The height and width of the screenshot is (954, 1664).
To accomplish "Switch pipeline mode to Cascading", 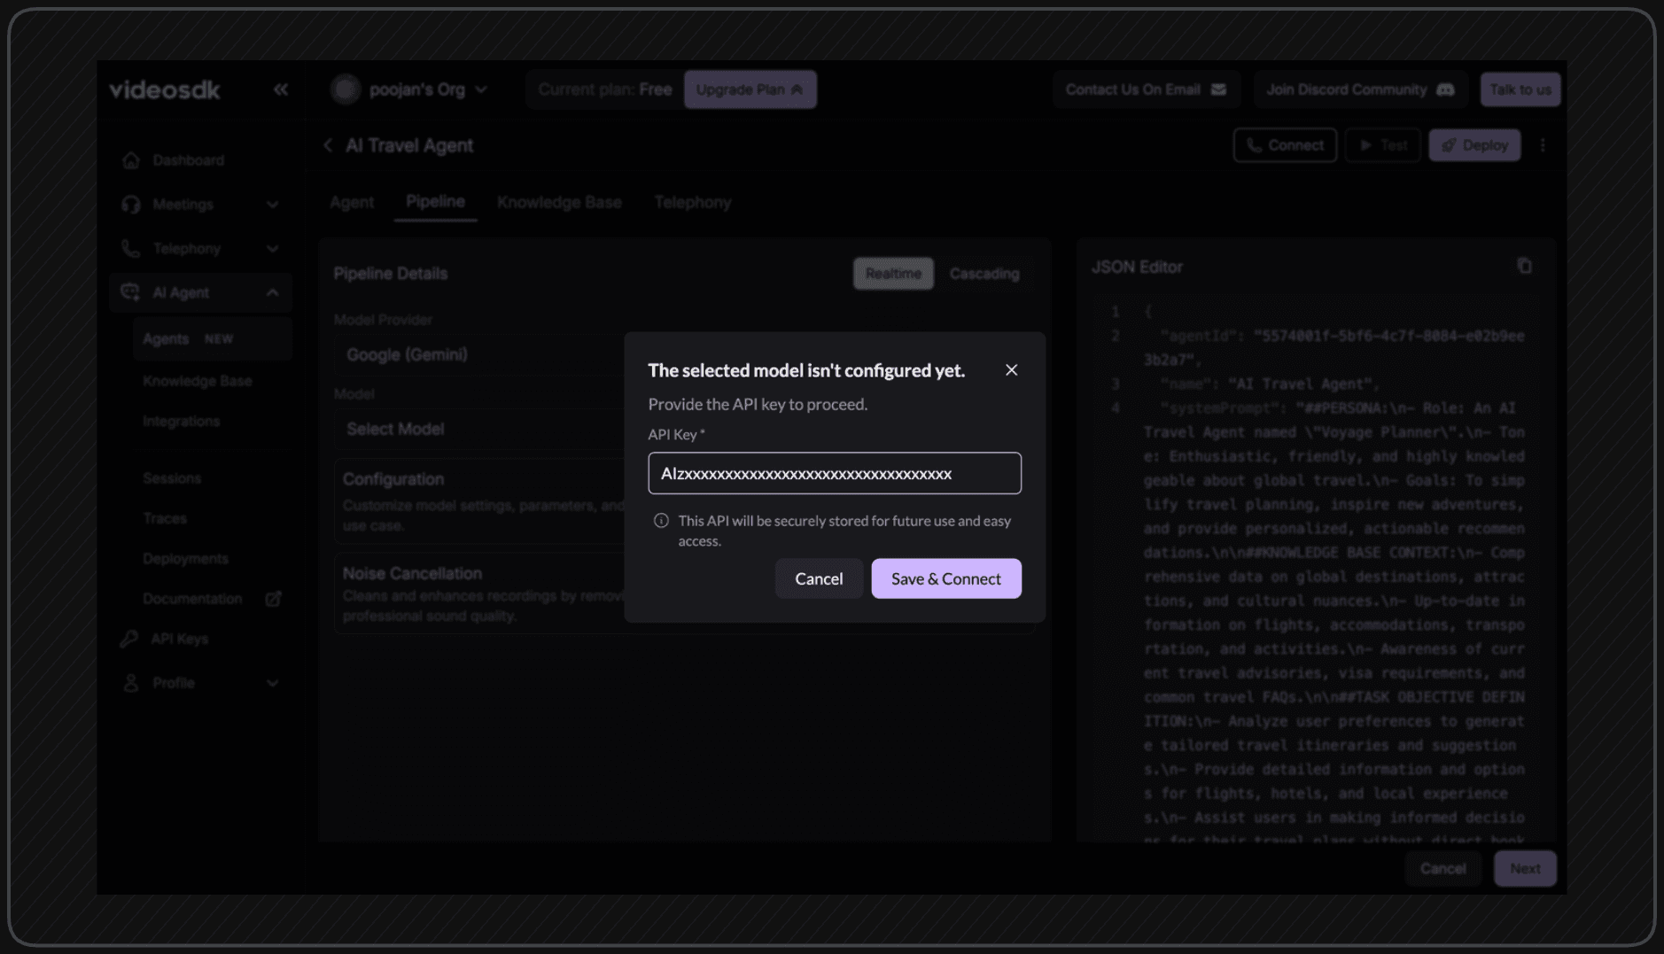I will [984, 274].
